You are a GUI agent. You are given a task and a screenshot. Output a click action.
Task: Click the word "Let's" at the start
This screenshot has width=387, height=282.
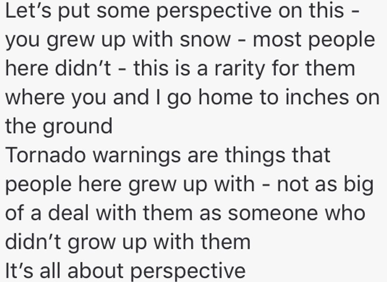pos(27,11)
